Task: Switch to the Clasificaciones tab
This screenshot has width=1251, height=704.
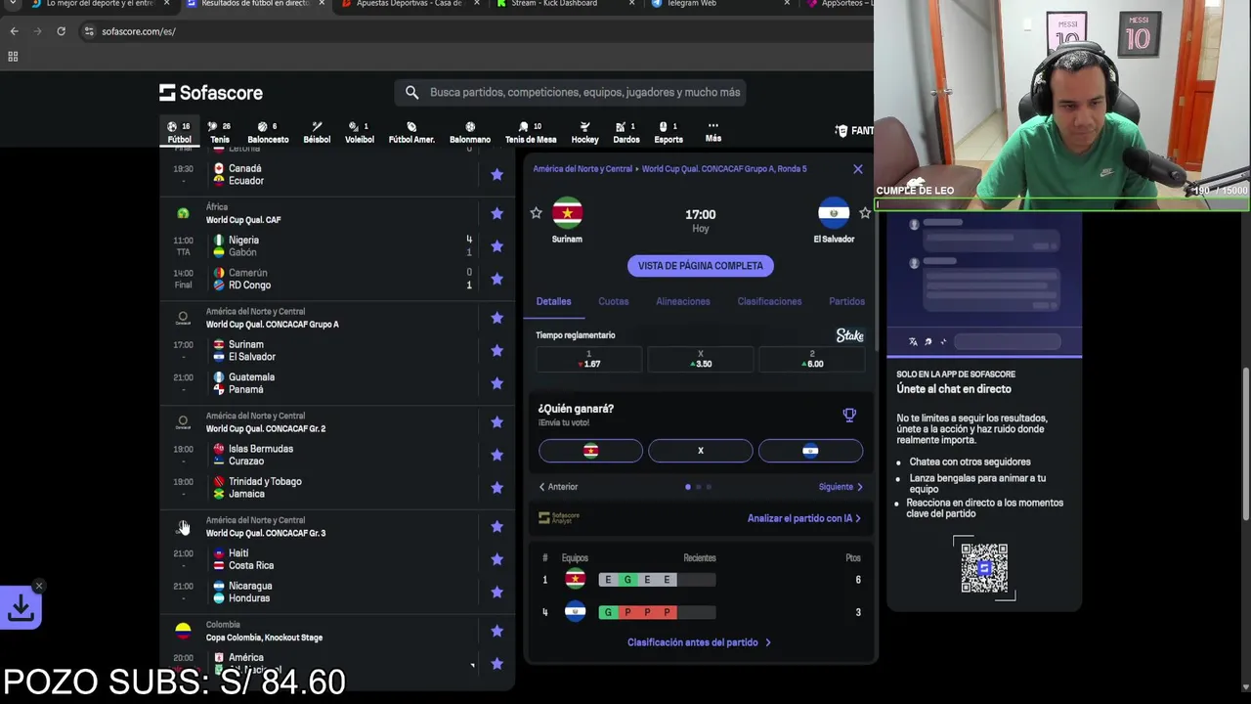Action: tap(769, 301)
